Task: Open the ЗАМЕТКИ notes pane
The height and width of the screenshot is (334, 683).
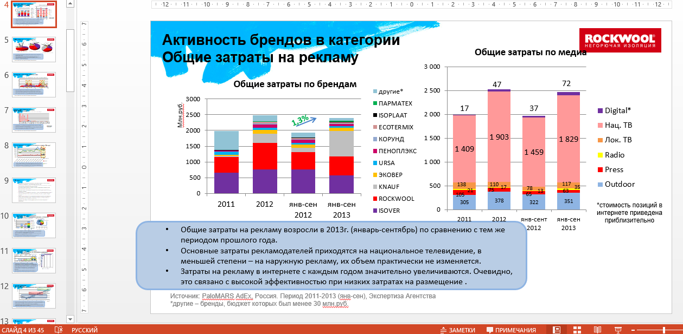Action: (x=457, y=330)
